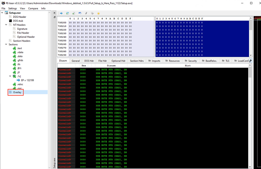The height and width of the screenshot is (169, 261).
Task: Switch to the BaseReloc. tab
Action: [x=209, y=61]
